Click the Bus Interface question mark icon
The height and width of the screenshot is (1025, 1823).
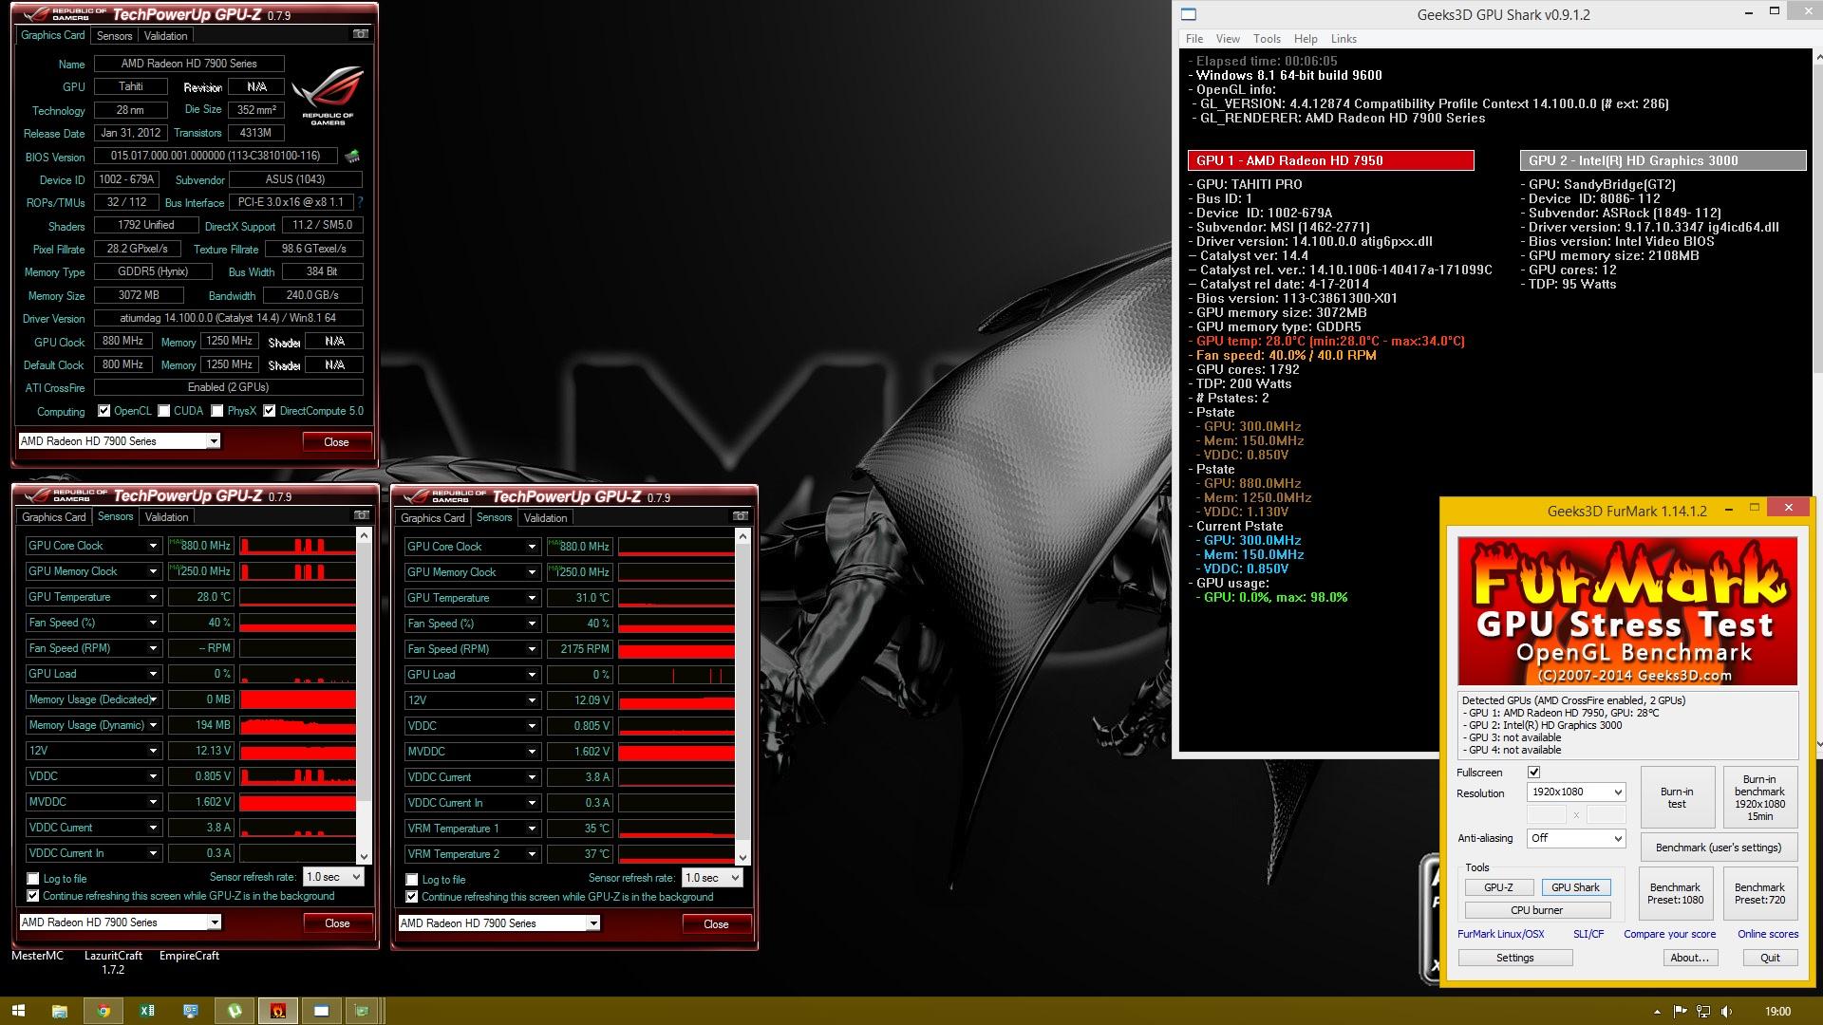[360, 202]
